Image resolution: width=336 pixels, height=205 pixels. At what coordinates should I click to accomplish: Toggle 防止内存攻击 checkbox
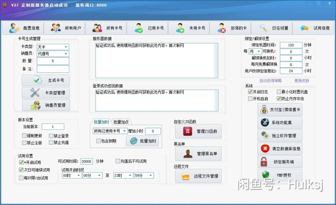click(x=279, y=99)
